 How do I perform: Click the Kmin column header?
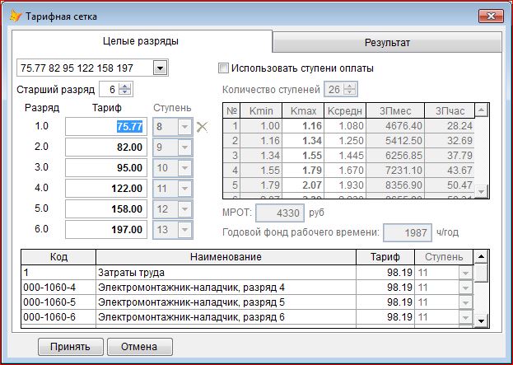click(x=261, y=111)
